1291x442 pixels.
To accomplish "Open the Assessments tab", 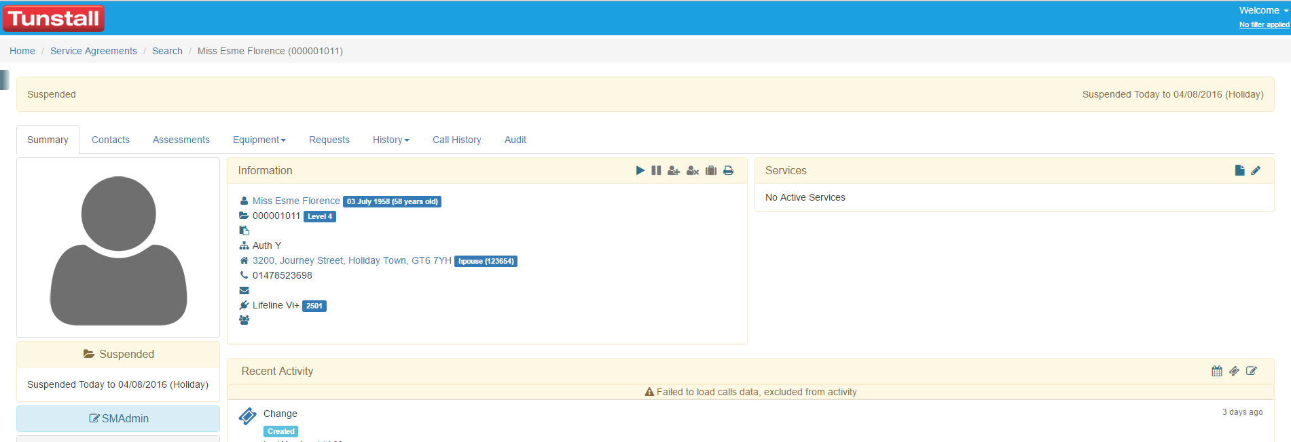I will pos(181,140).
